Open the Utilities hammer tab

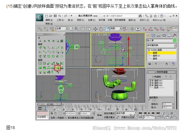(x=174, y=36)
